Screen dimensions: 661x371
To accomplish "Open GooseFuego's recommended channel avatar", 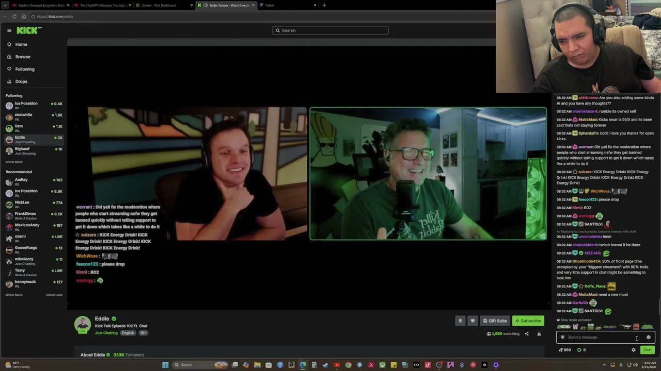I will (9, 249).
